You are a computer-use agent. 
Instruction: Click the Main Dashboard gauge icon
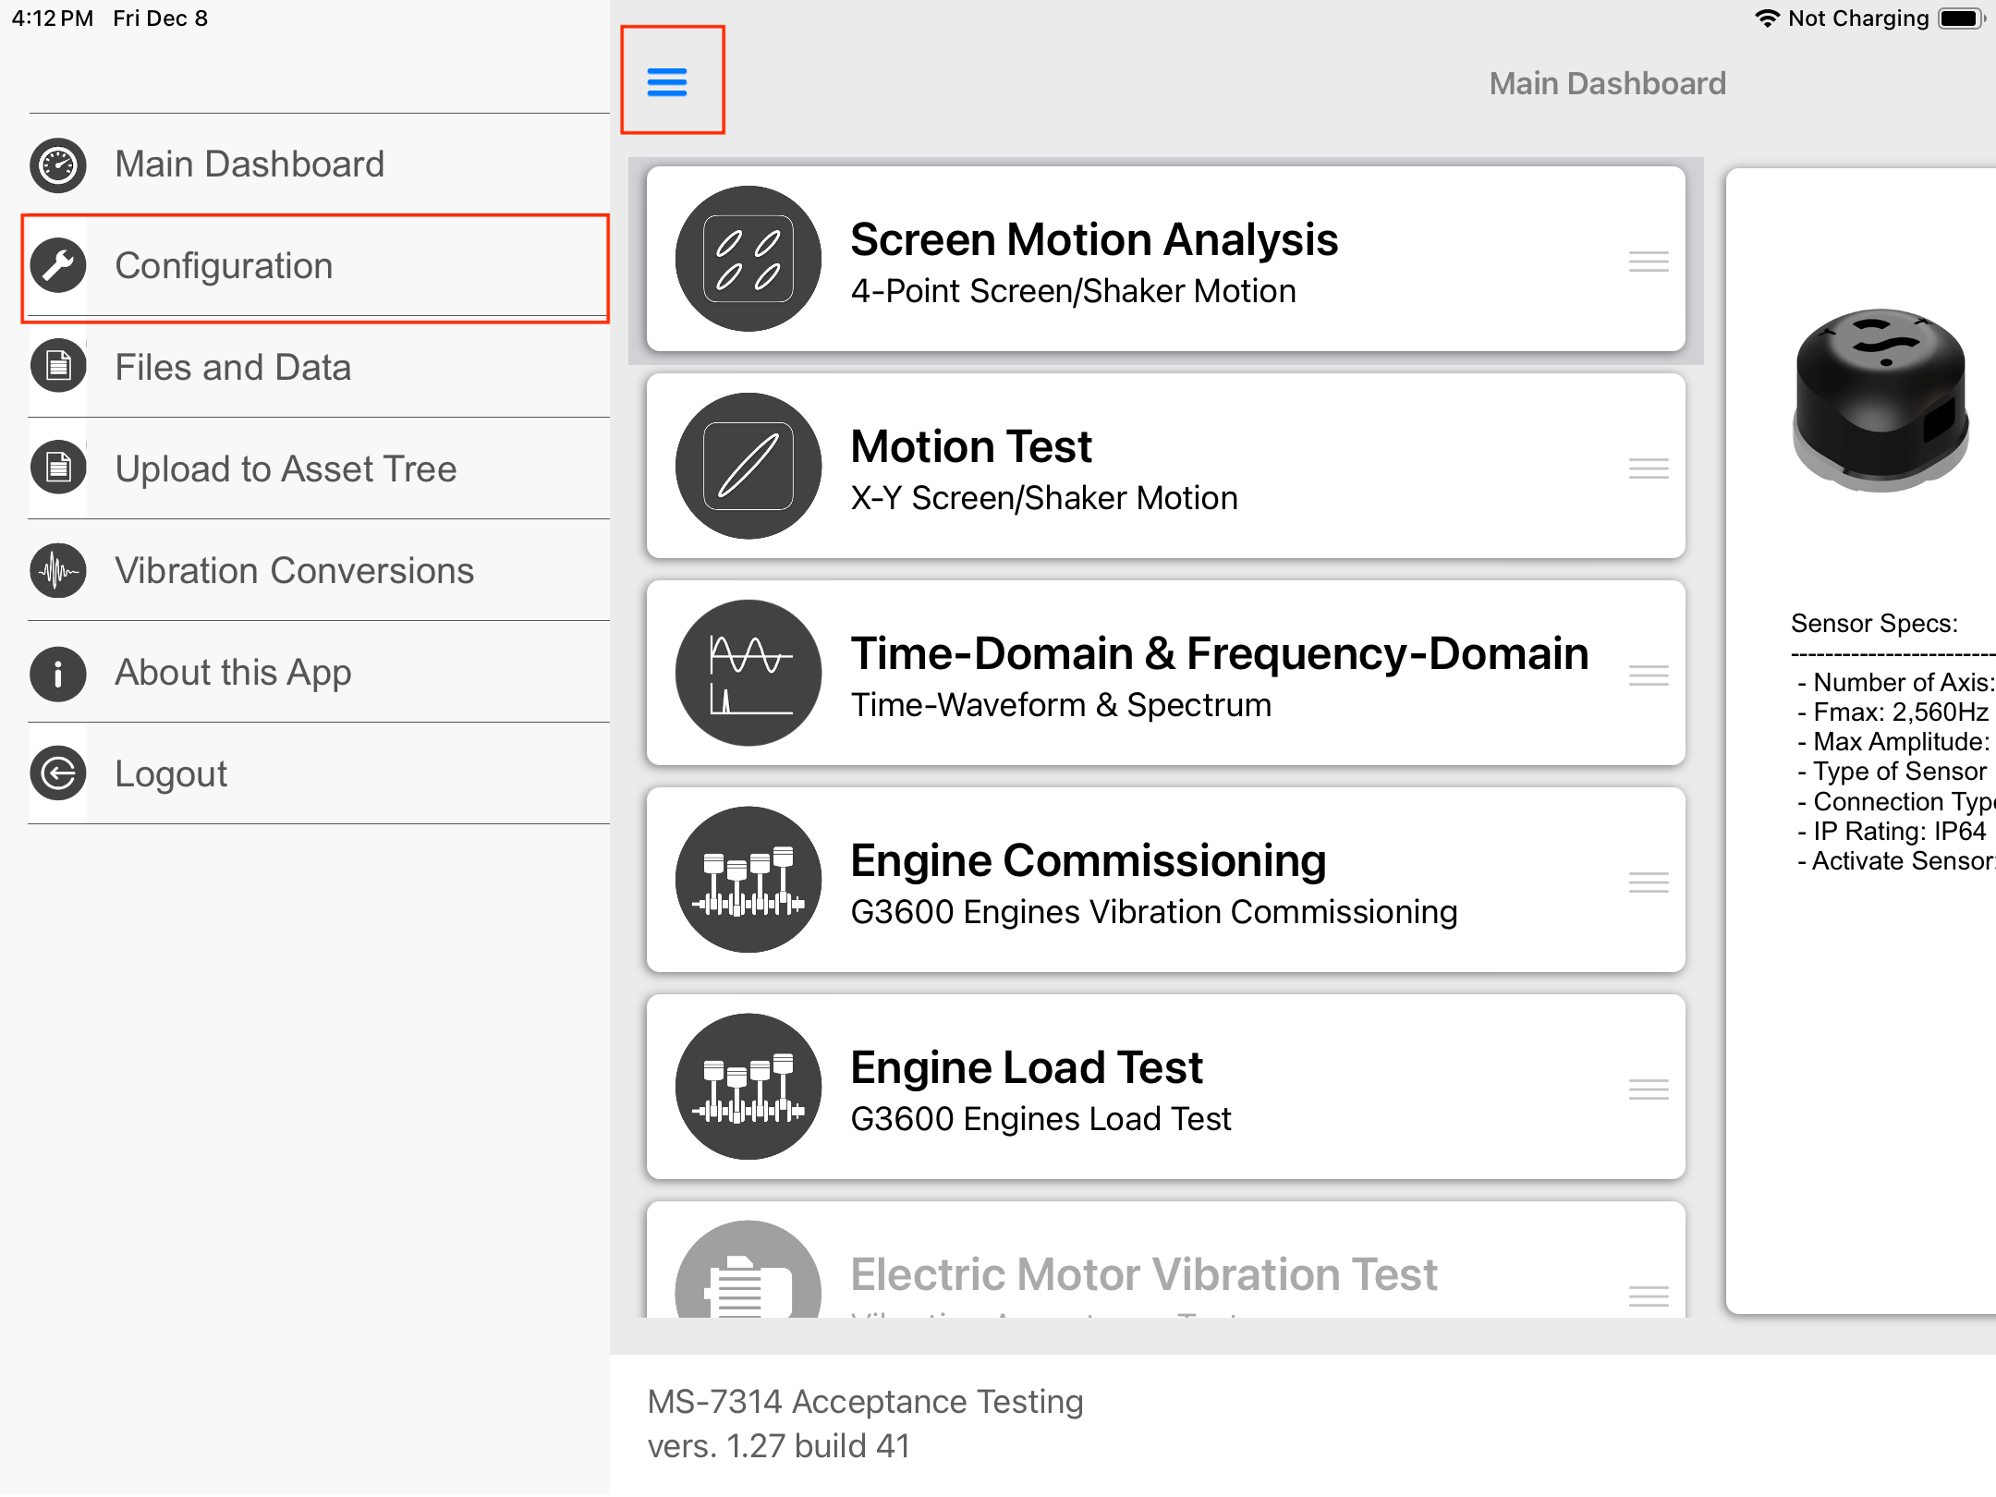click(x=58, y=165)
